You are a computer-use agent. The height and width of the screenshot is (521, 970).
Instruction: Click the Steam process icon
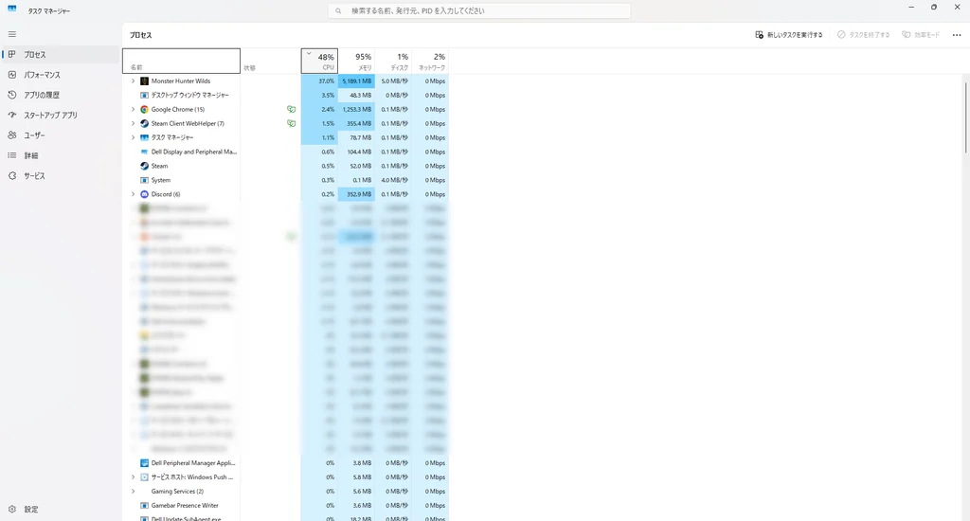(x=144, y=166)
